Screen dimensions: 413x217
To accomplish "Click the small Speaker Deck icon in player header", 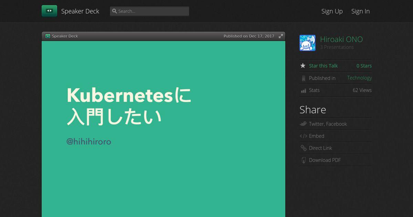I will click(48, 36).
